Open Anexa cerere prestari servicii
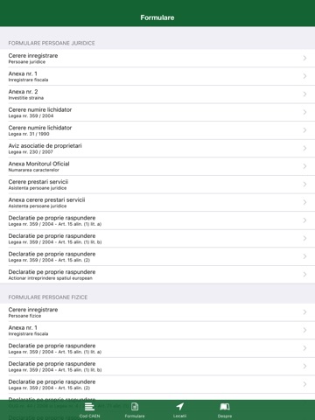Screen dimensions: 315x420 point(157,202)
